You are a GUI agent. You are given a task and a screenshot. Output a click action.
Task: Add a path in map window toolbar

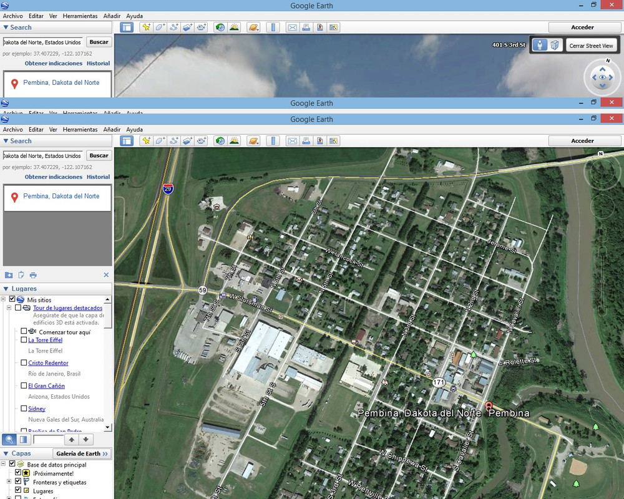(x=174, y=141)
